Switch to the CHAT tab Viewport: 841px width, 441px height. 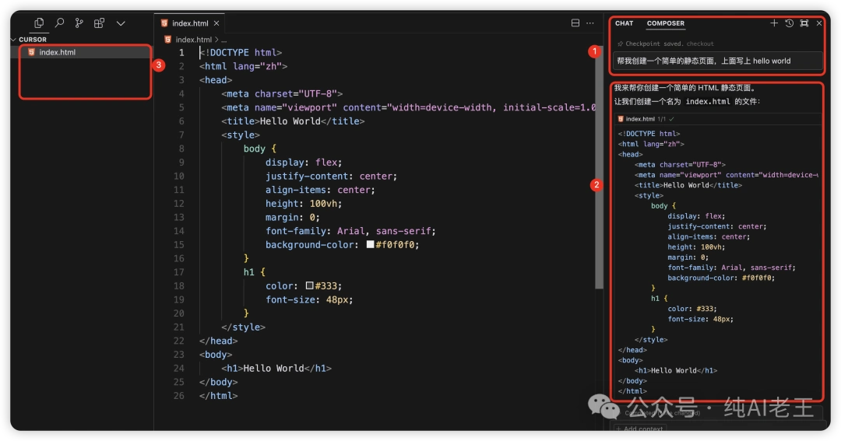coord(625,23)
